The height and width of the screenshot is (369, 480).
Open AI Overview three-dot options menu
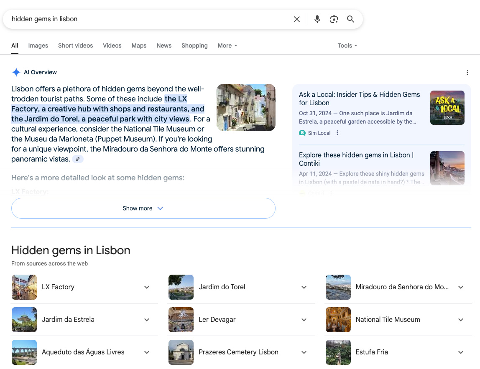467,73
